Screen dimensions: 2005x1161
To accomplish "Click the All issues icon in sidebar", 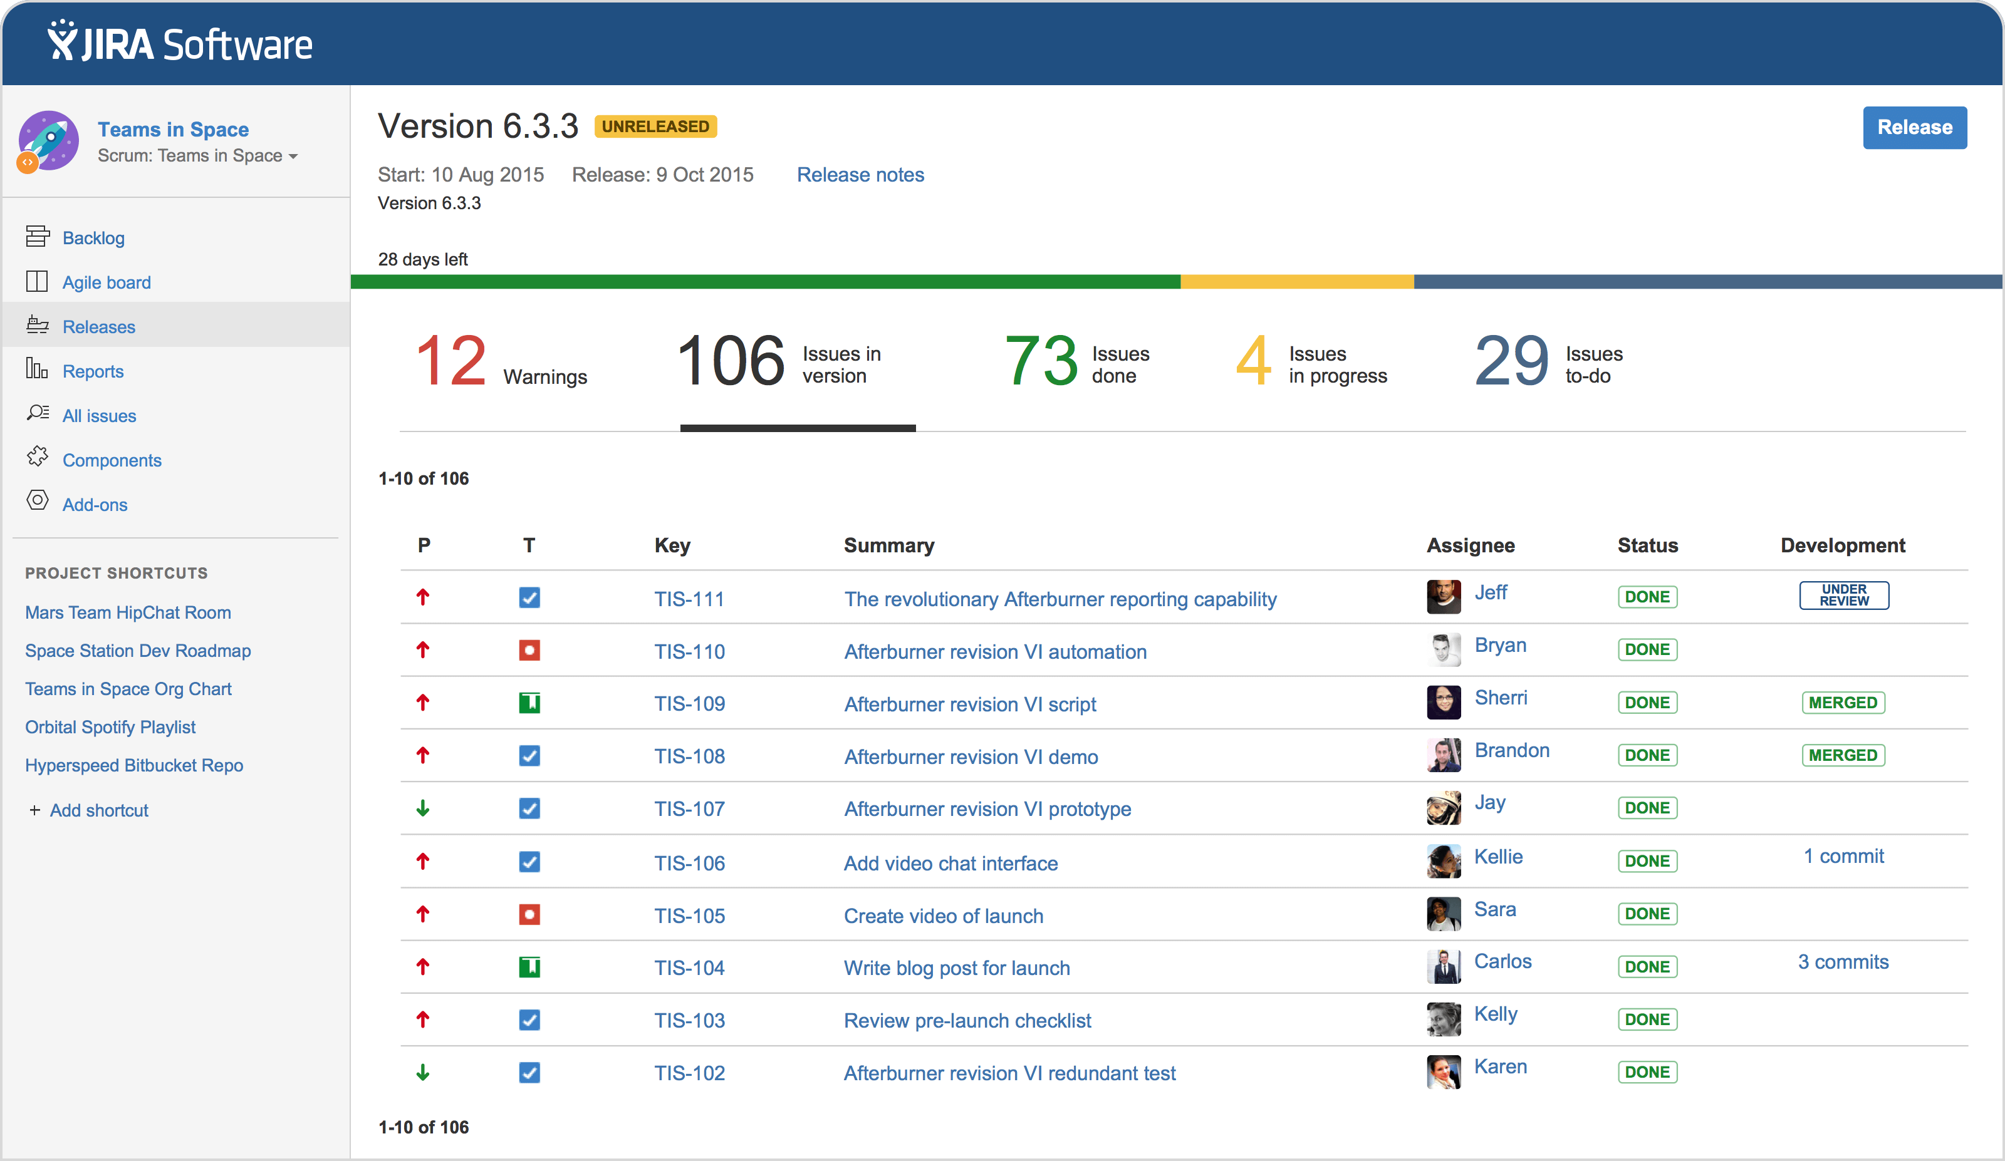I will pyautogui.click(x=38, y=415).
